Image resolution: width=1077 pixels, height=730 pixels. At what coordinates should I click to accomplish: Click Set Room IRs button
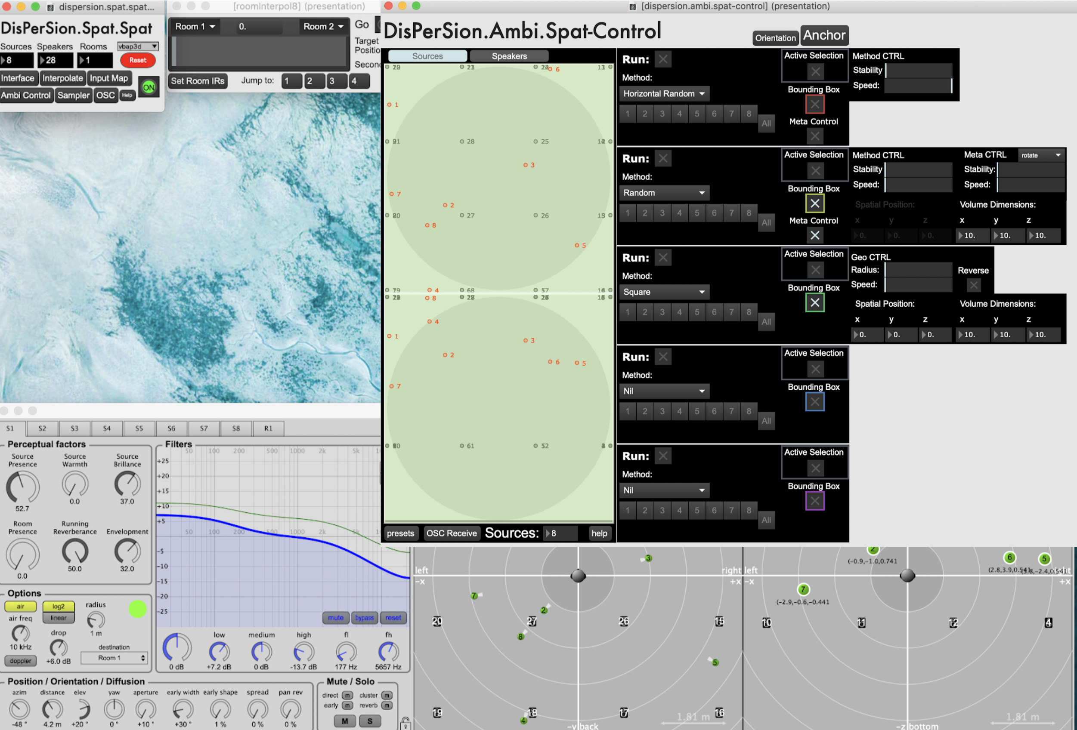click(x=198, y=81)
